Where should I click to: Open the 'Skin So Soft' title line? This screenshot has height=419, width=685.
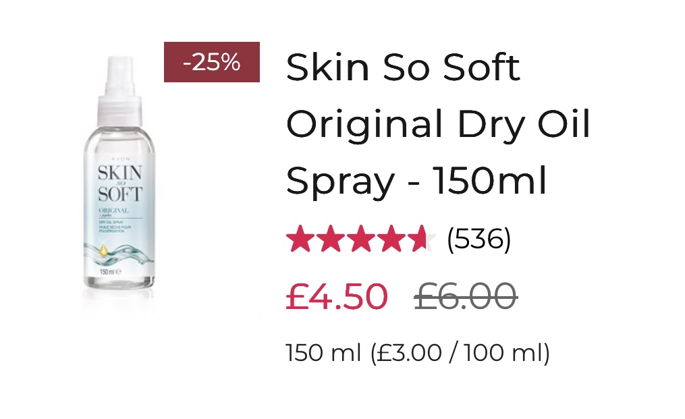(403, 67)
